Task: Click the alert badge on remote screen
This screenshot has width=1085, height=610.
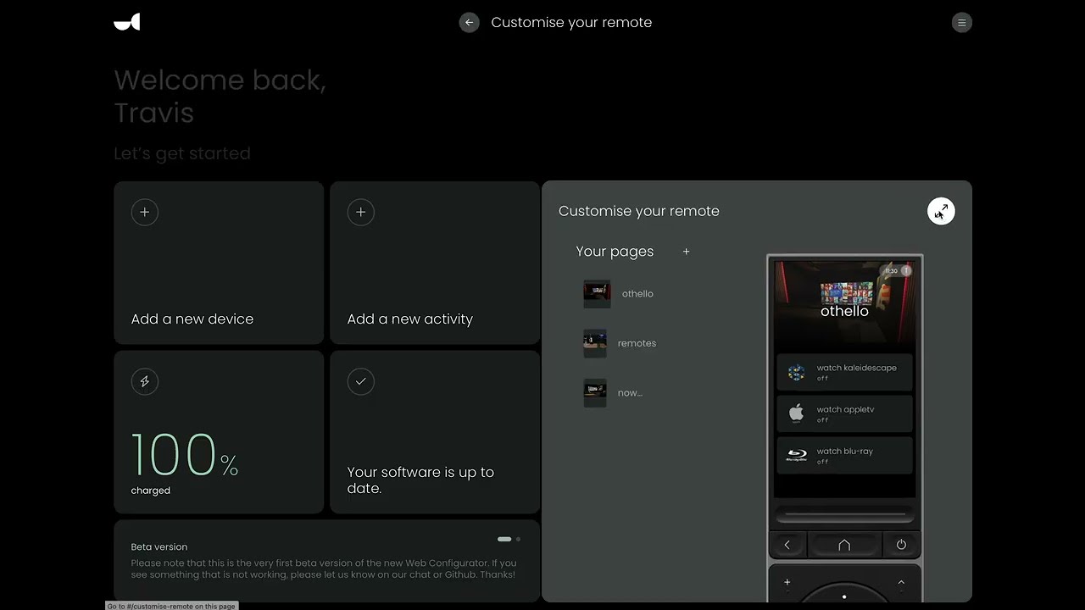Action: coord(906,271)
